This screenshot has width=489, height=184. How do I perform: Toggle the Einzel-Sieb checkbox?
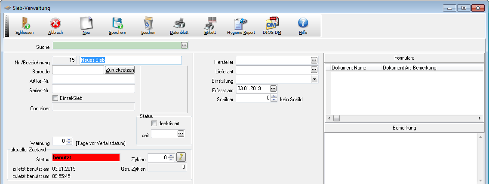point(55,98)
